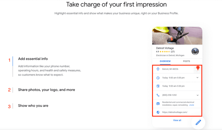Expand the phone number row chevron
Image resolution: width=222 pixels, height=130 pixels.
198,95
